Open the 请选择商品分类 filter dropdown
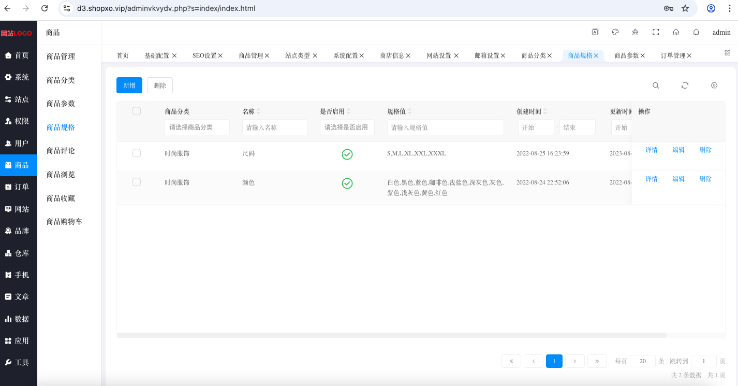Image resolution: width=738 pixels, height=386 pixels. [197, 127]
